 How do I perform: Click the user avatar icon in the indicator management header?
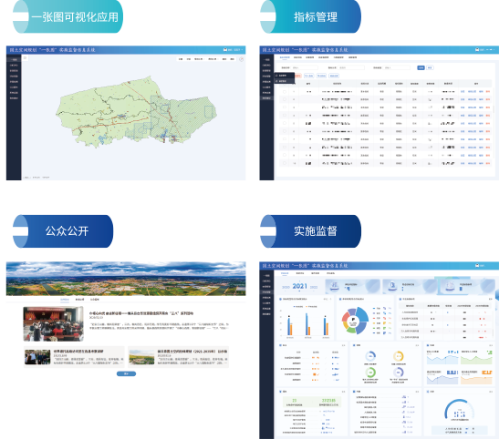(477, 49)
